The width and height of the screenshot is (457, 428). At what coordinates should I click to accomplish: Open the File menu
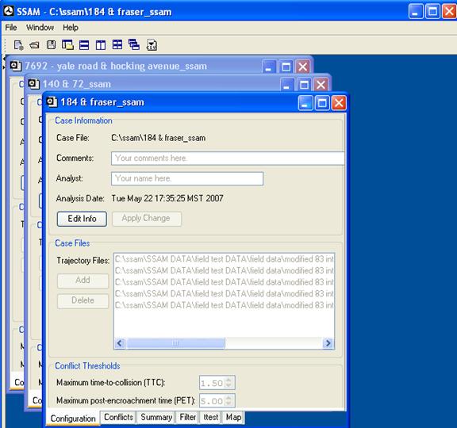(11, 28)
